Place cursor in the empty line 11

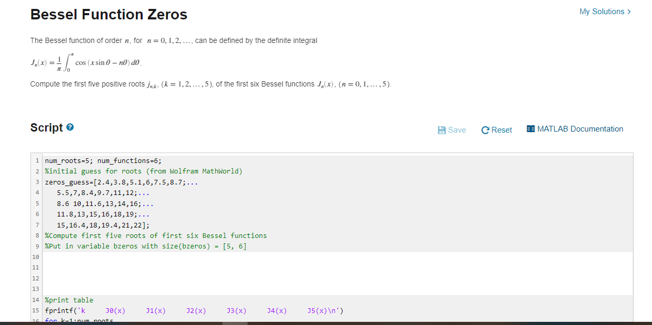point(105,267)
